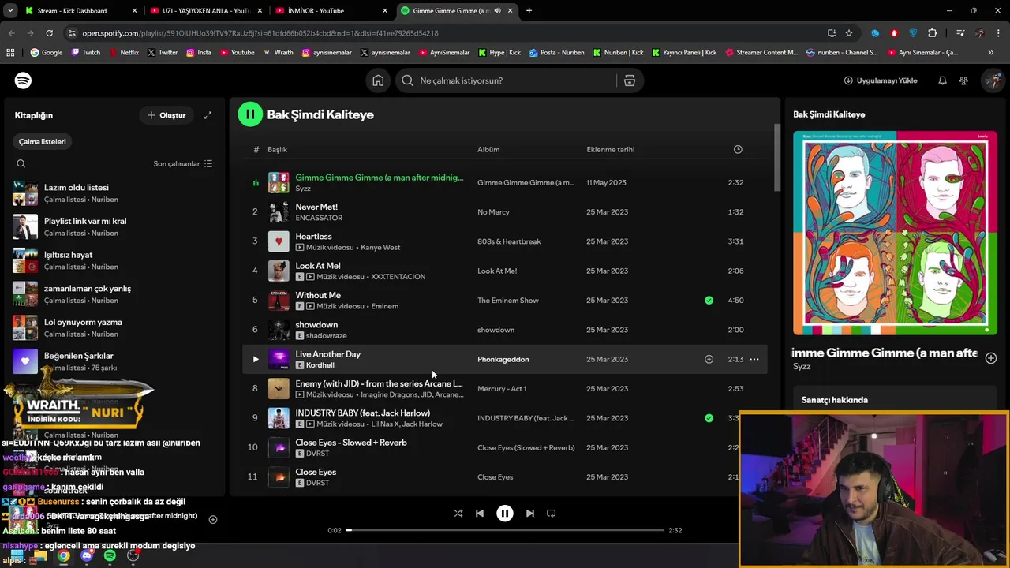Open more options for Live Another Day

754,359
